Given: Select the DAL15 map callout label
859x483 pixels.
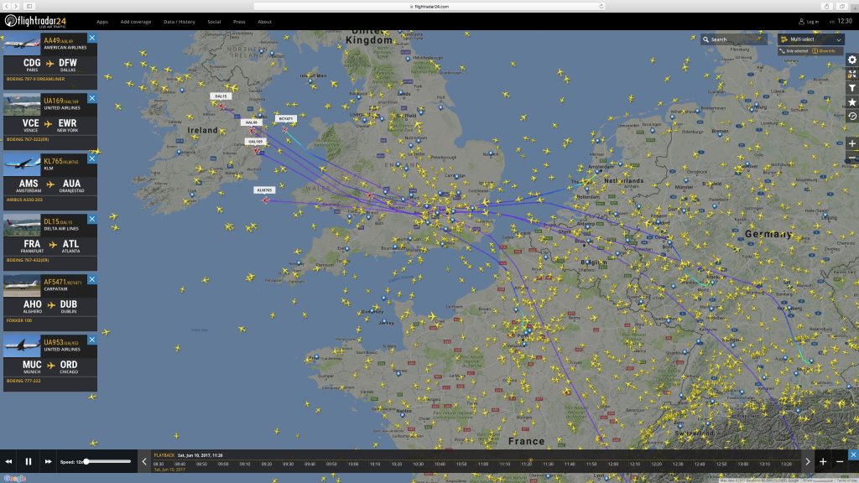Looking at the screenshot, I should pos(221,96).
